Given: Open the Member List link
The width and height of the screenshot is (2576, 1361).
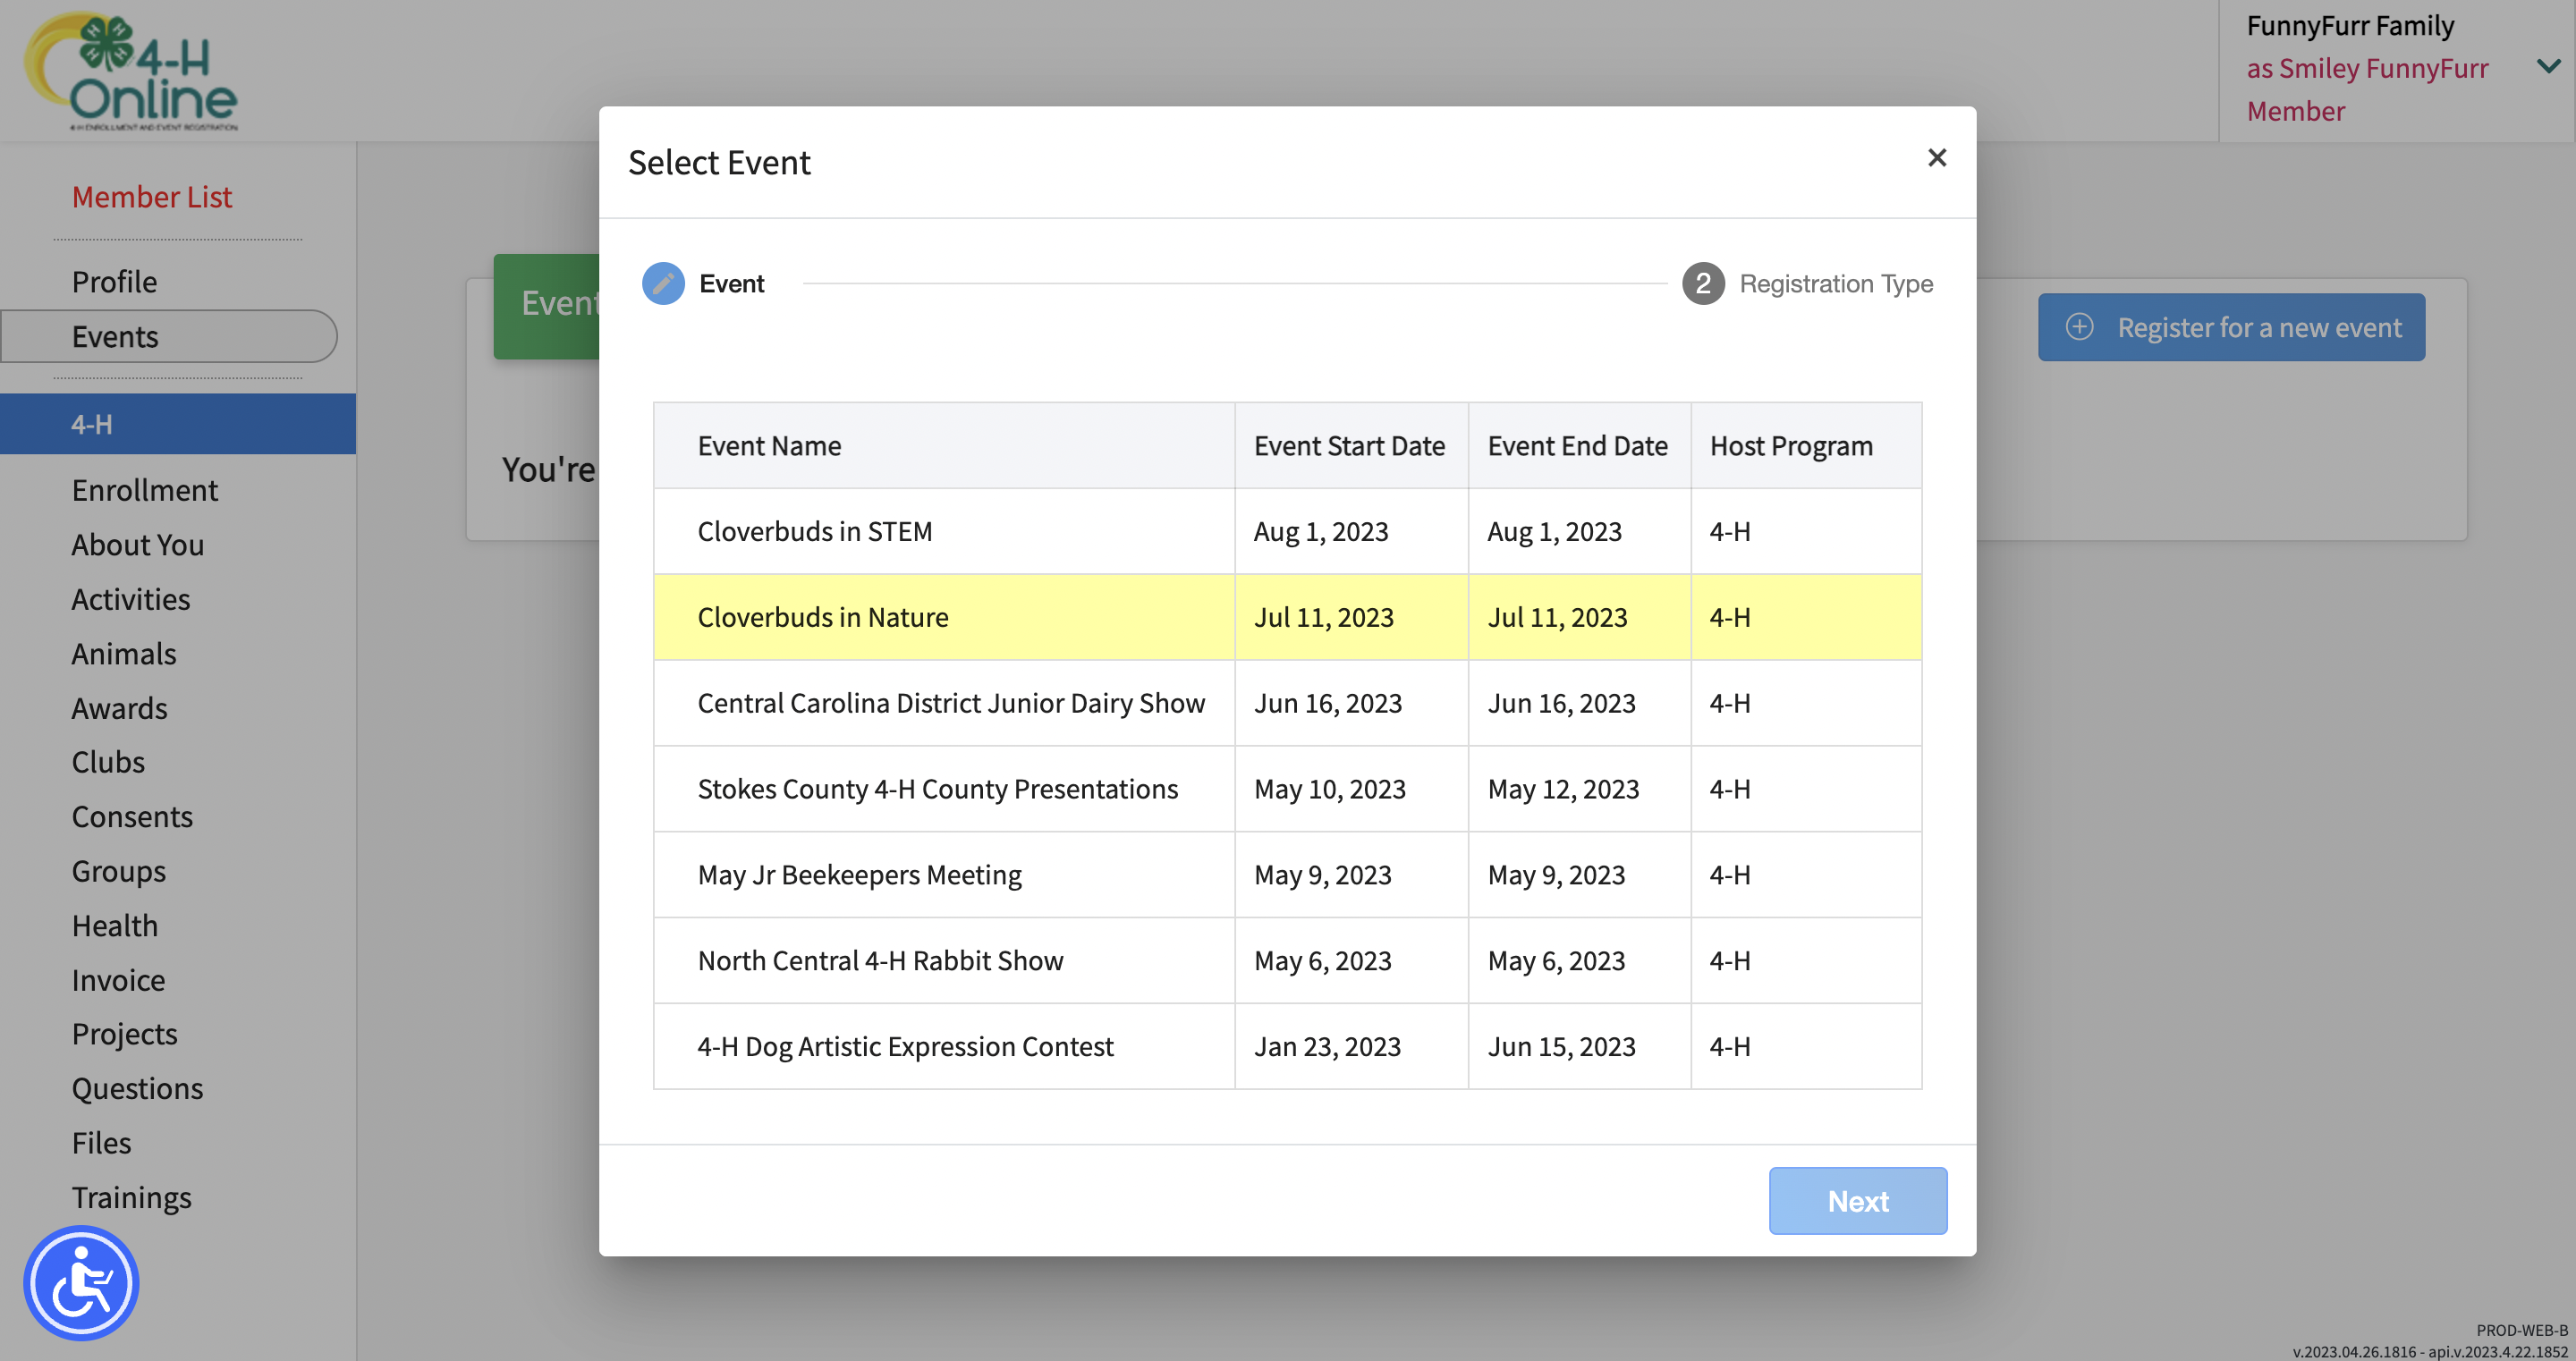Looking at the screenshot, I should (151, 197).
